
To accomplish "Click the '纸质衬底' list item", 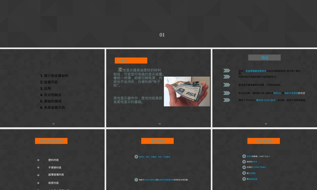I will (x=53, y=183).
